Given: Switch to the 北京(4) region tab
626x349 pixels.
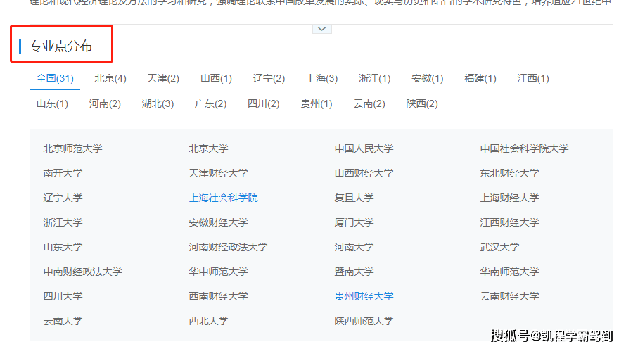Looking at the screenshot, I should pos(110,78).
